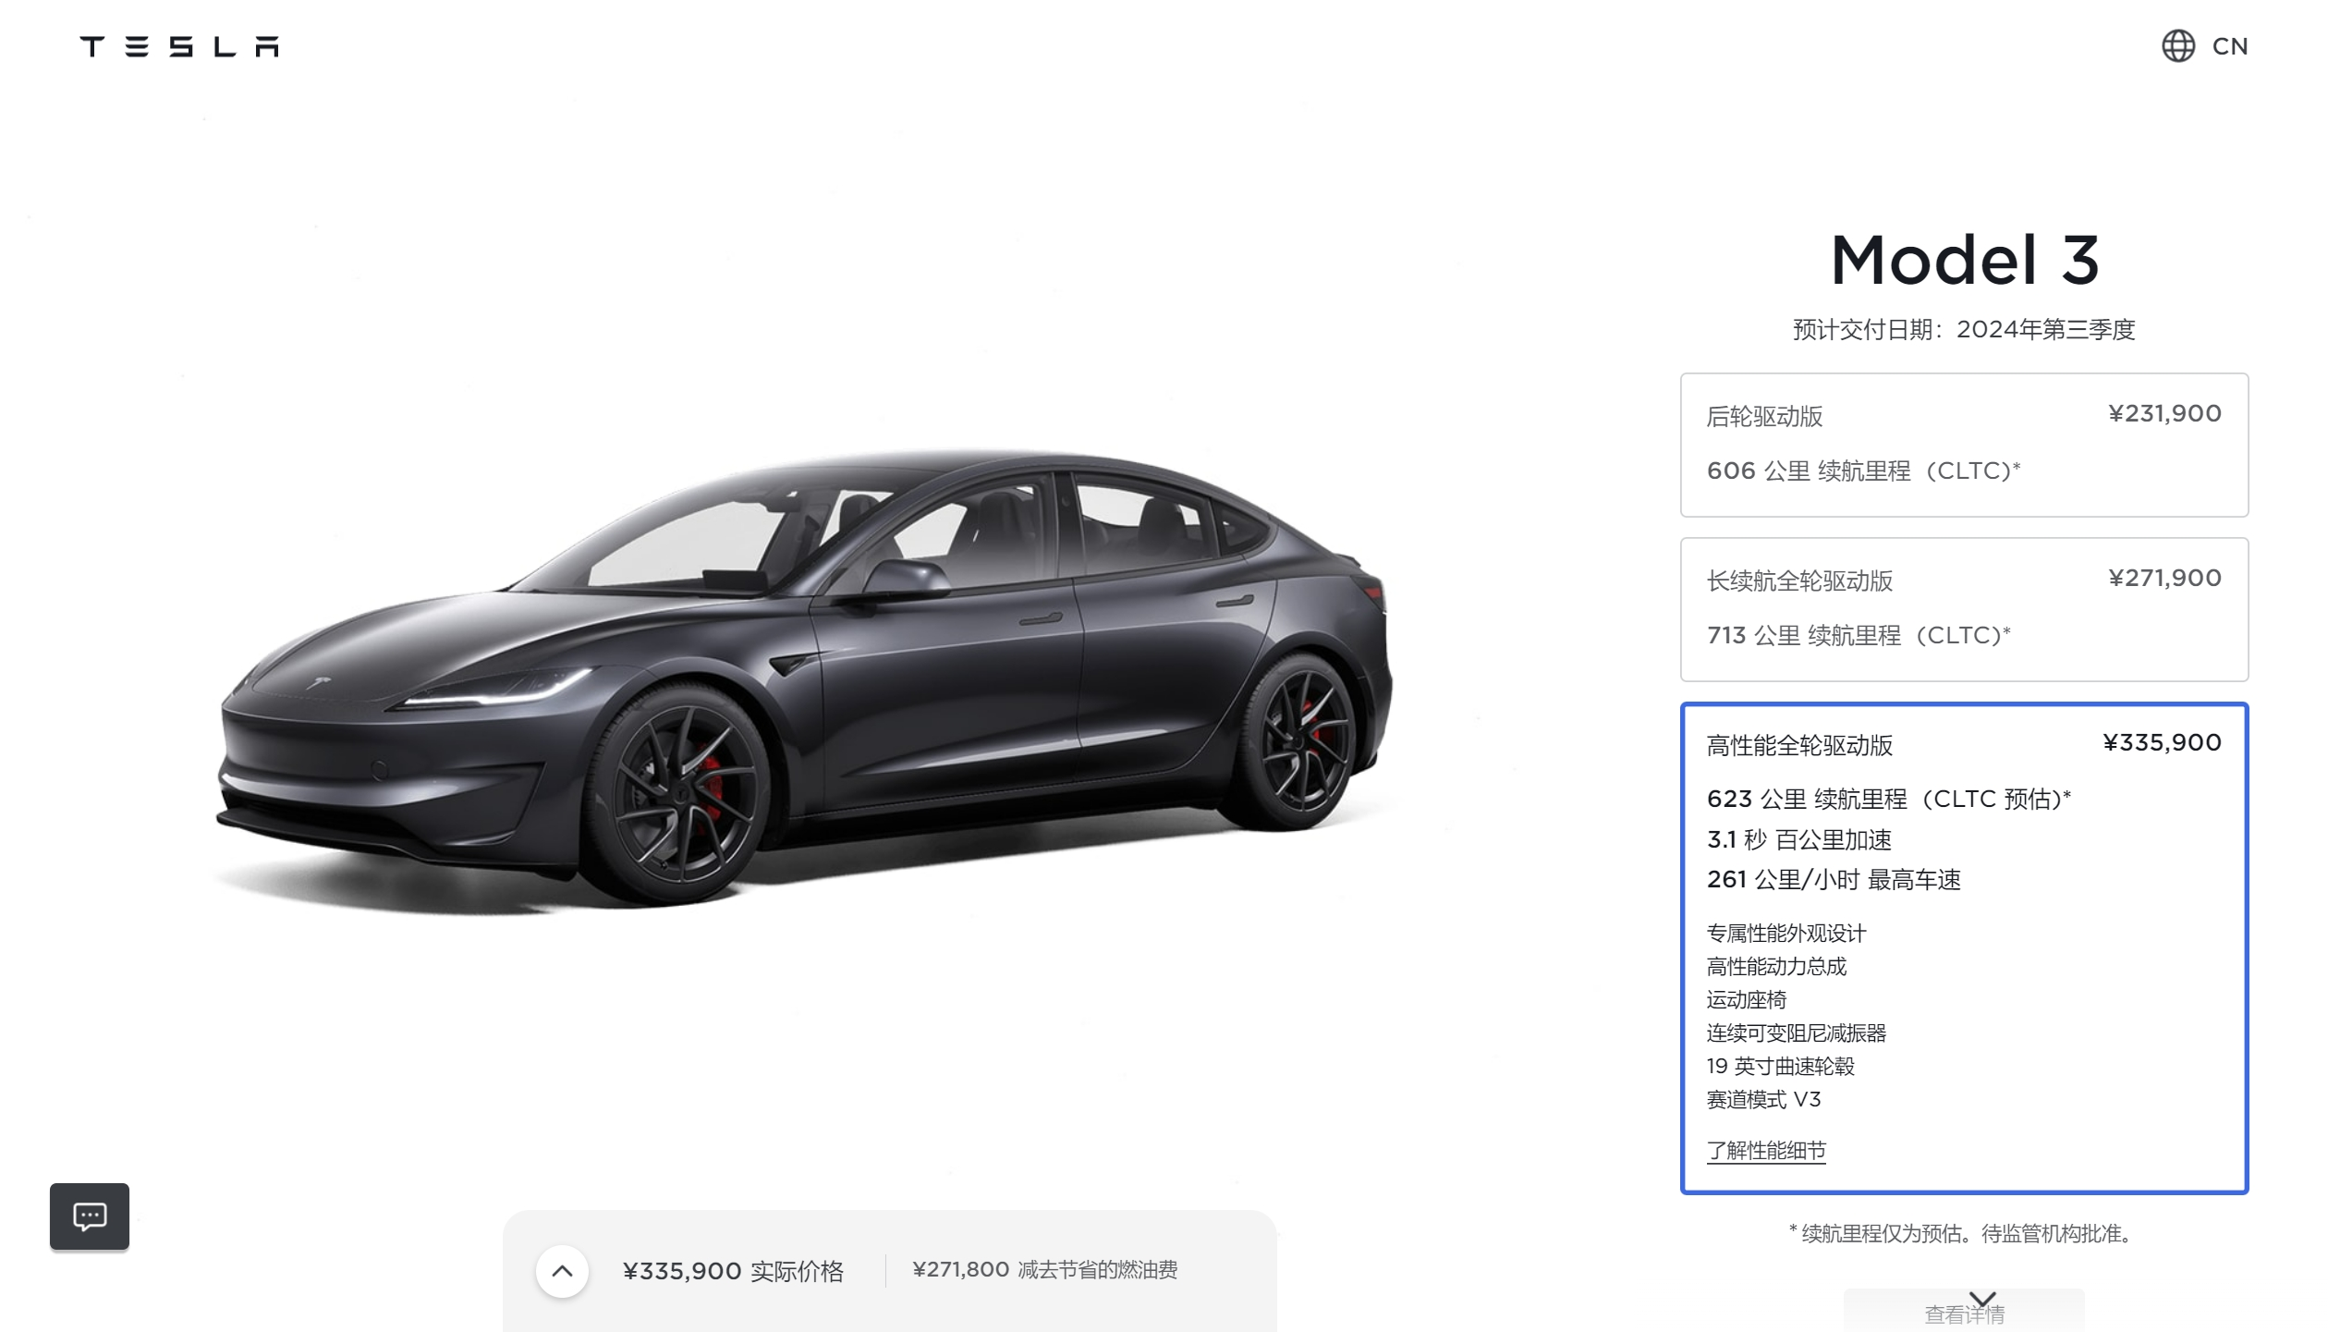
Task: Select the 高性能全轮驱动版 option
Action: 1964,948
